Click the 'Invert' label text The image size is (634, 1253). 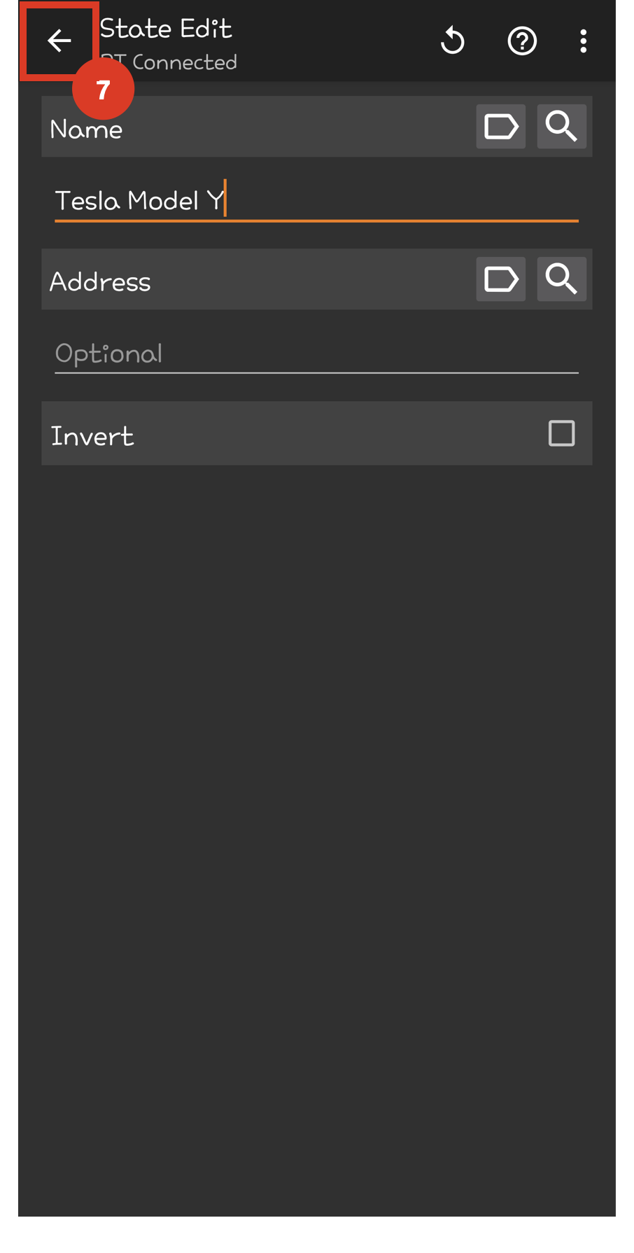(92, 436)
